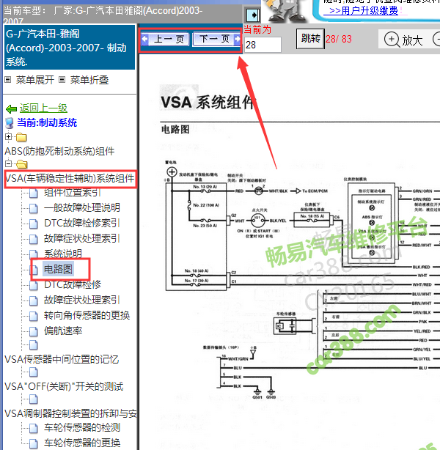Click the VSA open folder icon

coord(21,164)
